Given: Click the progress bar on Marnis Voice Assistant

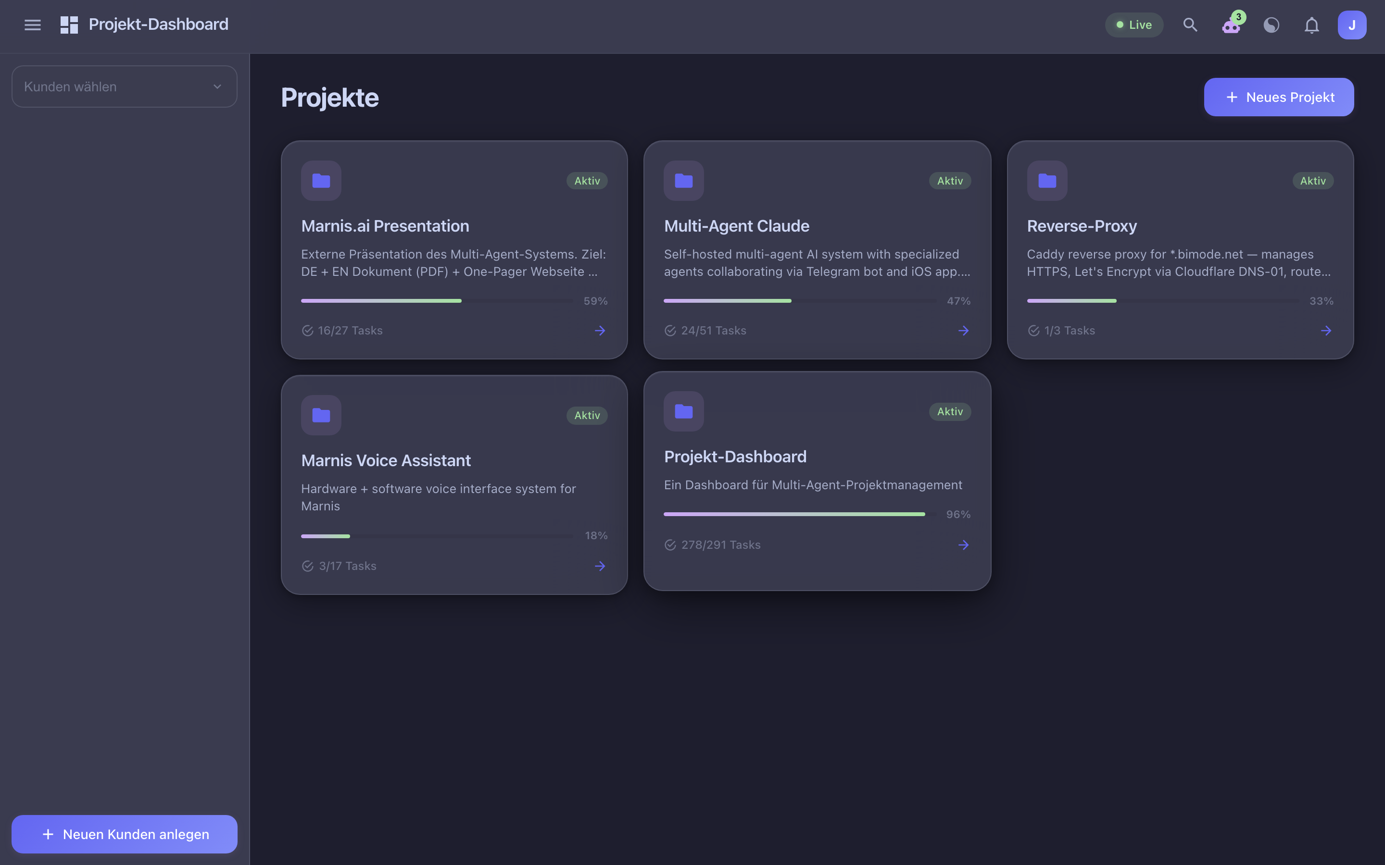Looking at the screenshot, I should pos(437,535).
